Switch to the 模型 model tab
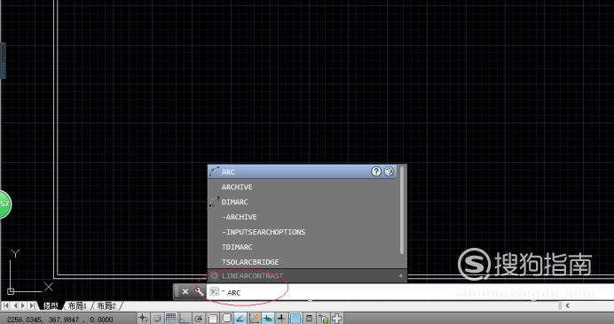The width and height of the screenshot is (614, 324). 50,305
